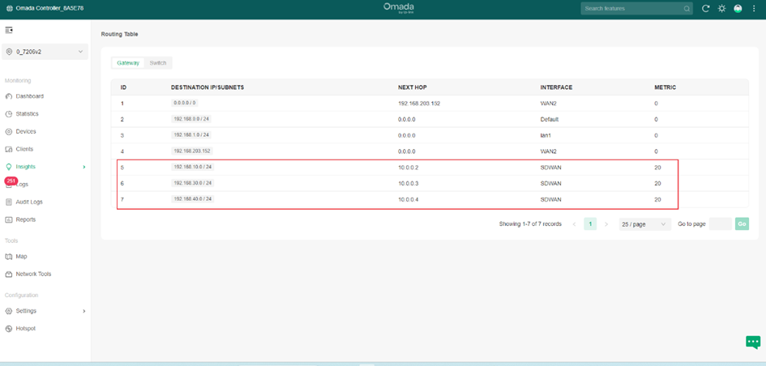Expand the Settings submenu chevron

coord(84,312)
